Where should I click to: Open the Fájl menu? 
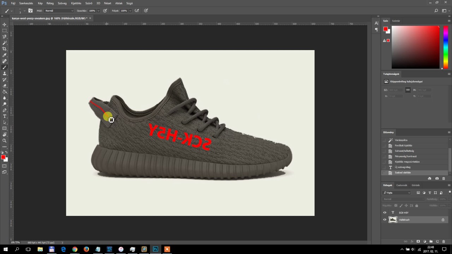click(x=13, y=3)
